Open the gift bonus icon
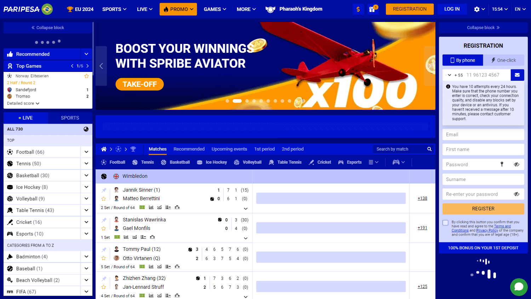 click(372, 9)
